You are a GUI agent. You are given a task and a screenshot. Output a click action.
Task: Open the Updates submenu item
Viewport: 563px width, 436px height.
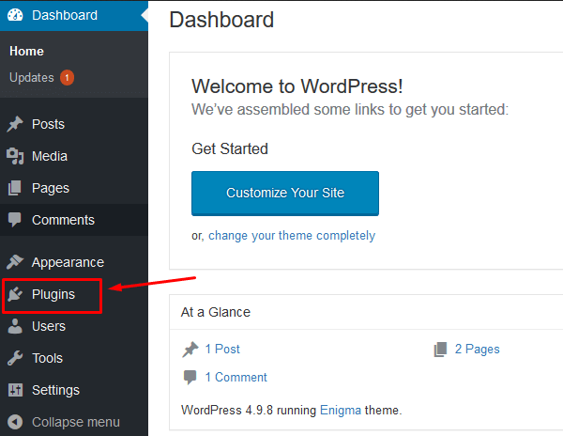coord(32,78)
